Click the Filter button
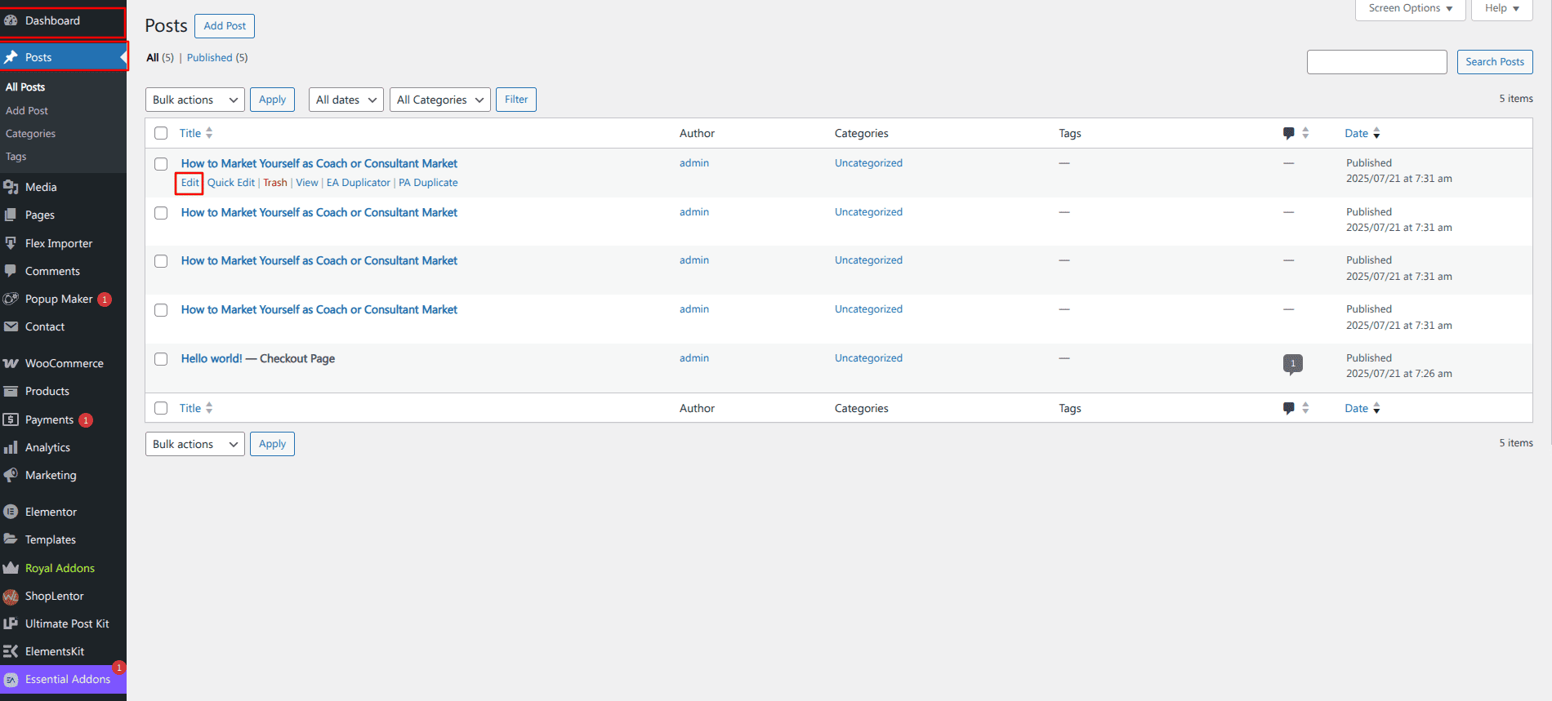This screenshot has width=1552, height=701. pyautogui.click(x=516, y=100)
